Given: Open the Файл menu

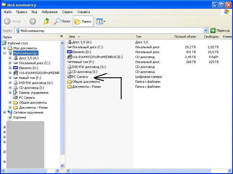Looking at the screenshot, I should coord(8,12).
